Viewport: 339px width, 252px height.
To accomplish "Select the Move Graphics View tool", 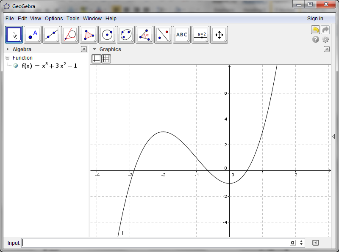I will [219, 34].
